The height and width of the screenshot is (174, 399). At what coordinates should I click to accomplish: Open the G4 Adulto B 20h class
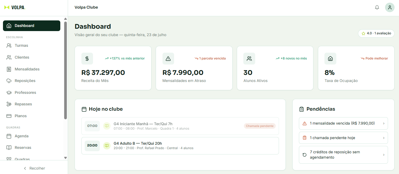(x=180, y=146)
